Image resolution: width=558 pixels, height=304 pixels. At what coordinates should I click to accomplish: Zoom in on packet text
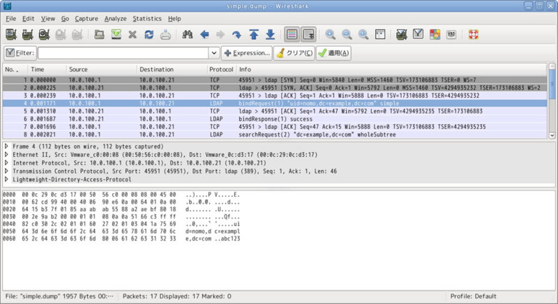(330, 34)
